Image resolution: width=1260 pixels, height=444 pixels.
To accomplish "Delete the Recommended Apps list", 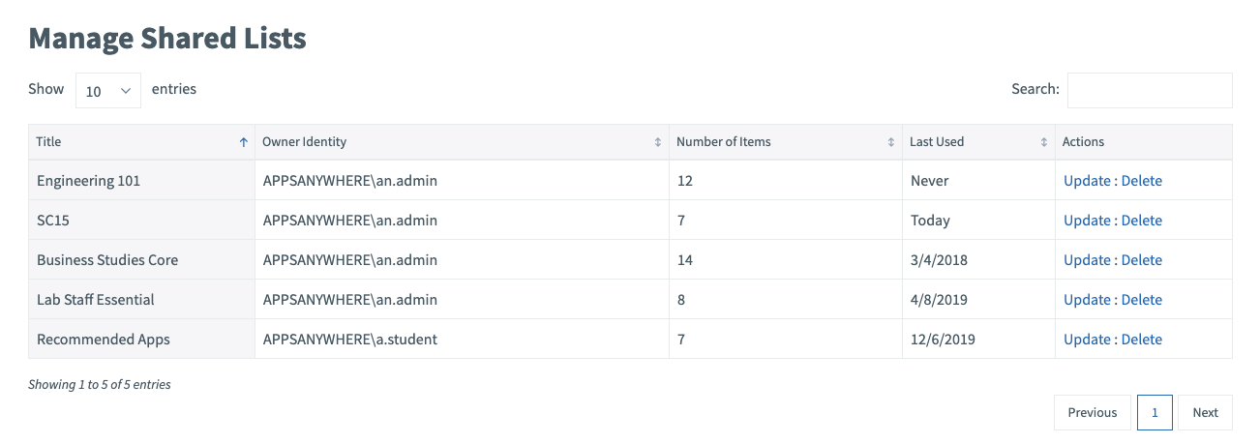I will coord(1142,340).
